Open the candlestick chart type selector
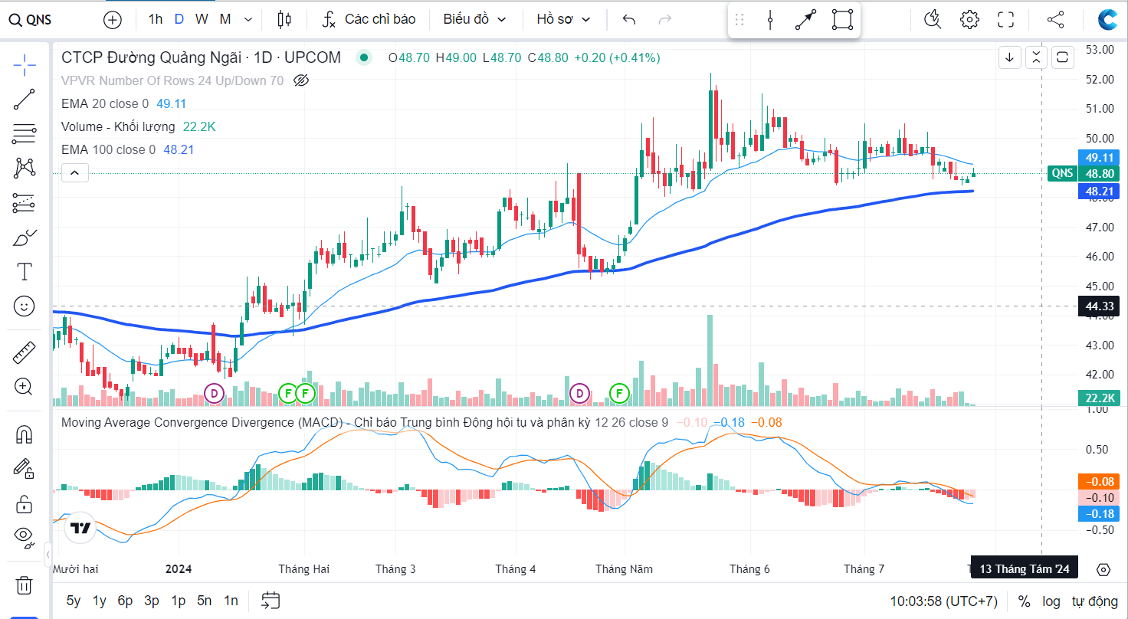The height and width of the screenshot is (619, 1128). 285,20
